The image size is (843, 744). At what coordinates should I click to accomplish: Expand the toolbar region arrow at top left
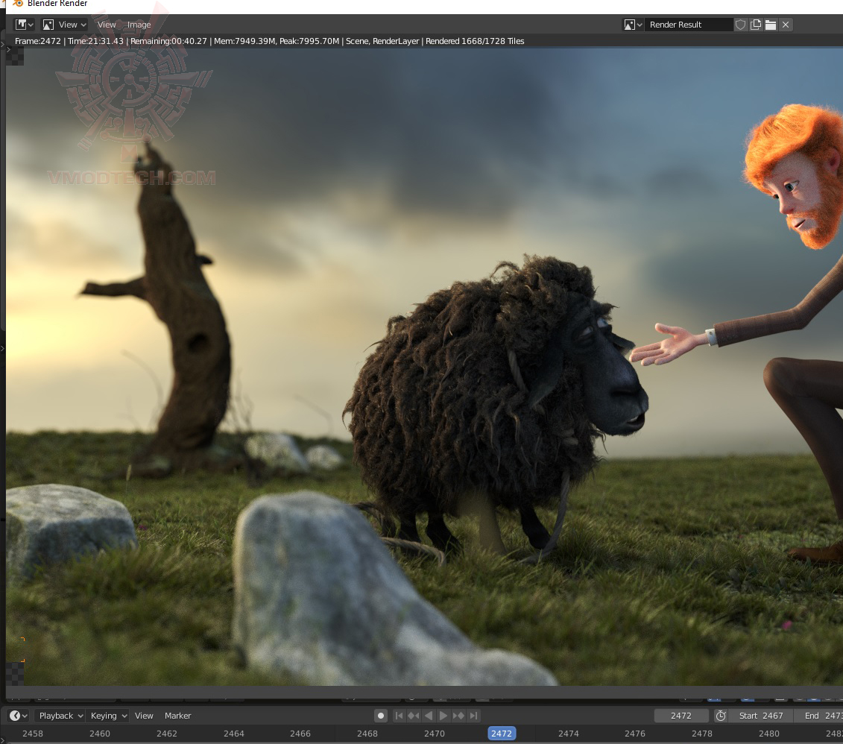point(8,49)
